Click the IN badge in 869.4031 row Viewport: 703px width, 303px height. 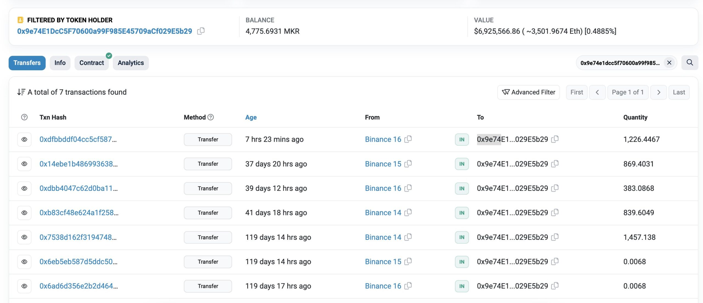462,164
